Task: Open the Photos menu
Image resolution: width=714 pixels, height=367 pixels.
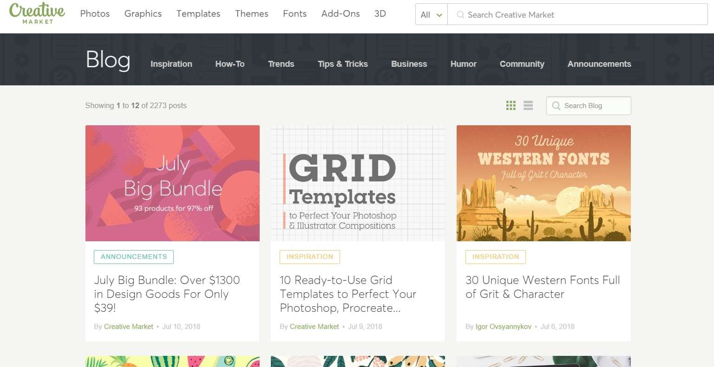Action: pyautogui.click(x=95, y=13)
